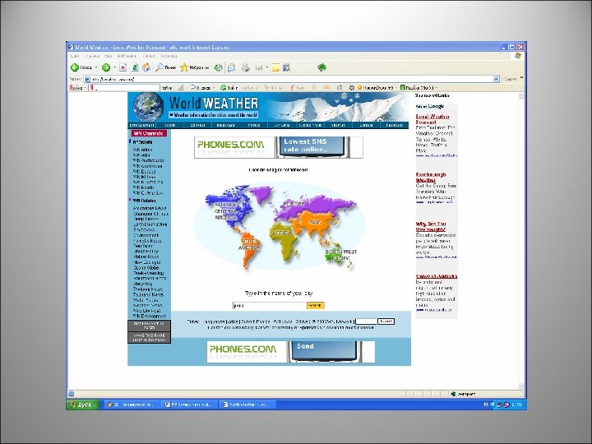This screenshot has height=444, width=592.
Task: Click the footer text input box
Action: 366,321
